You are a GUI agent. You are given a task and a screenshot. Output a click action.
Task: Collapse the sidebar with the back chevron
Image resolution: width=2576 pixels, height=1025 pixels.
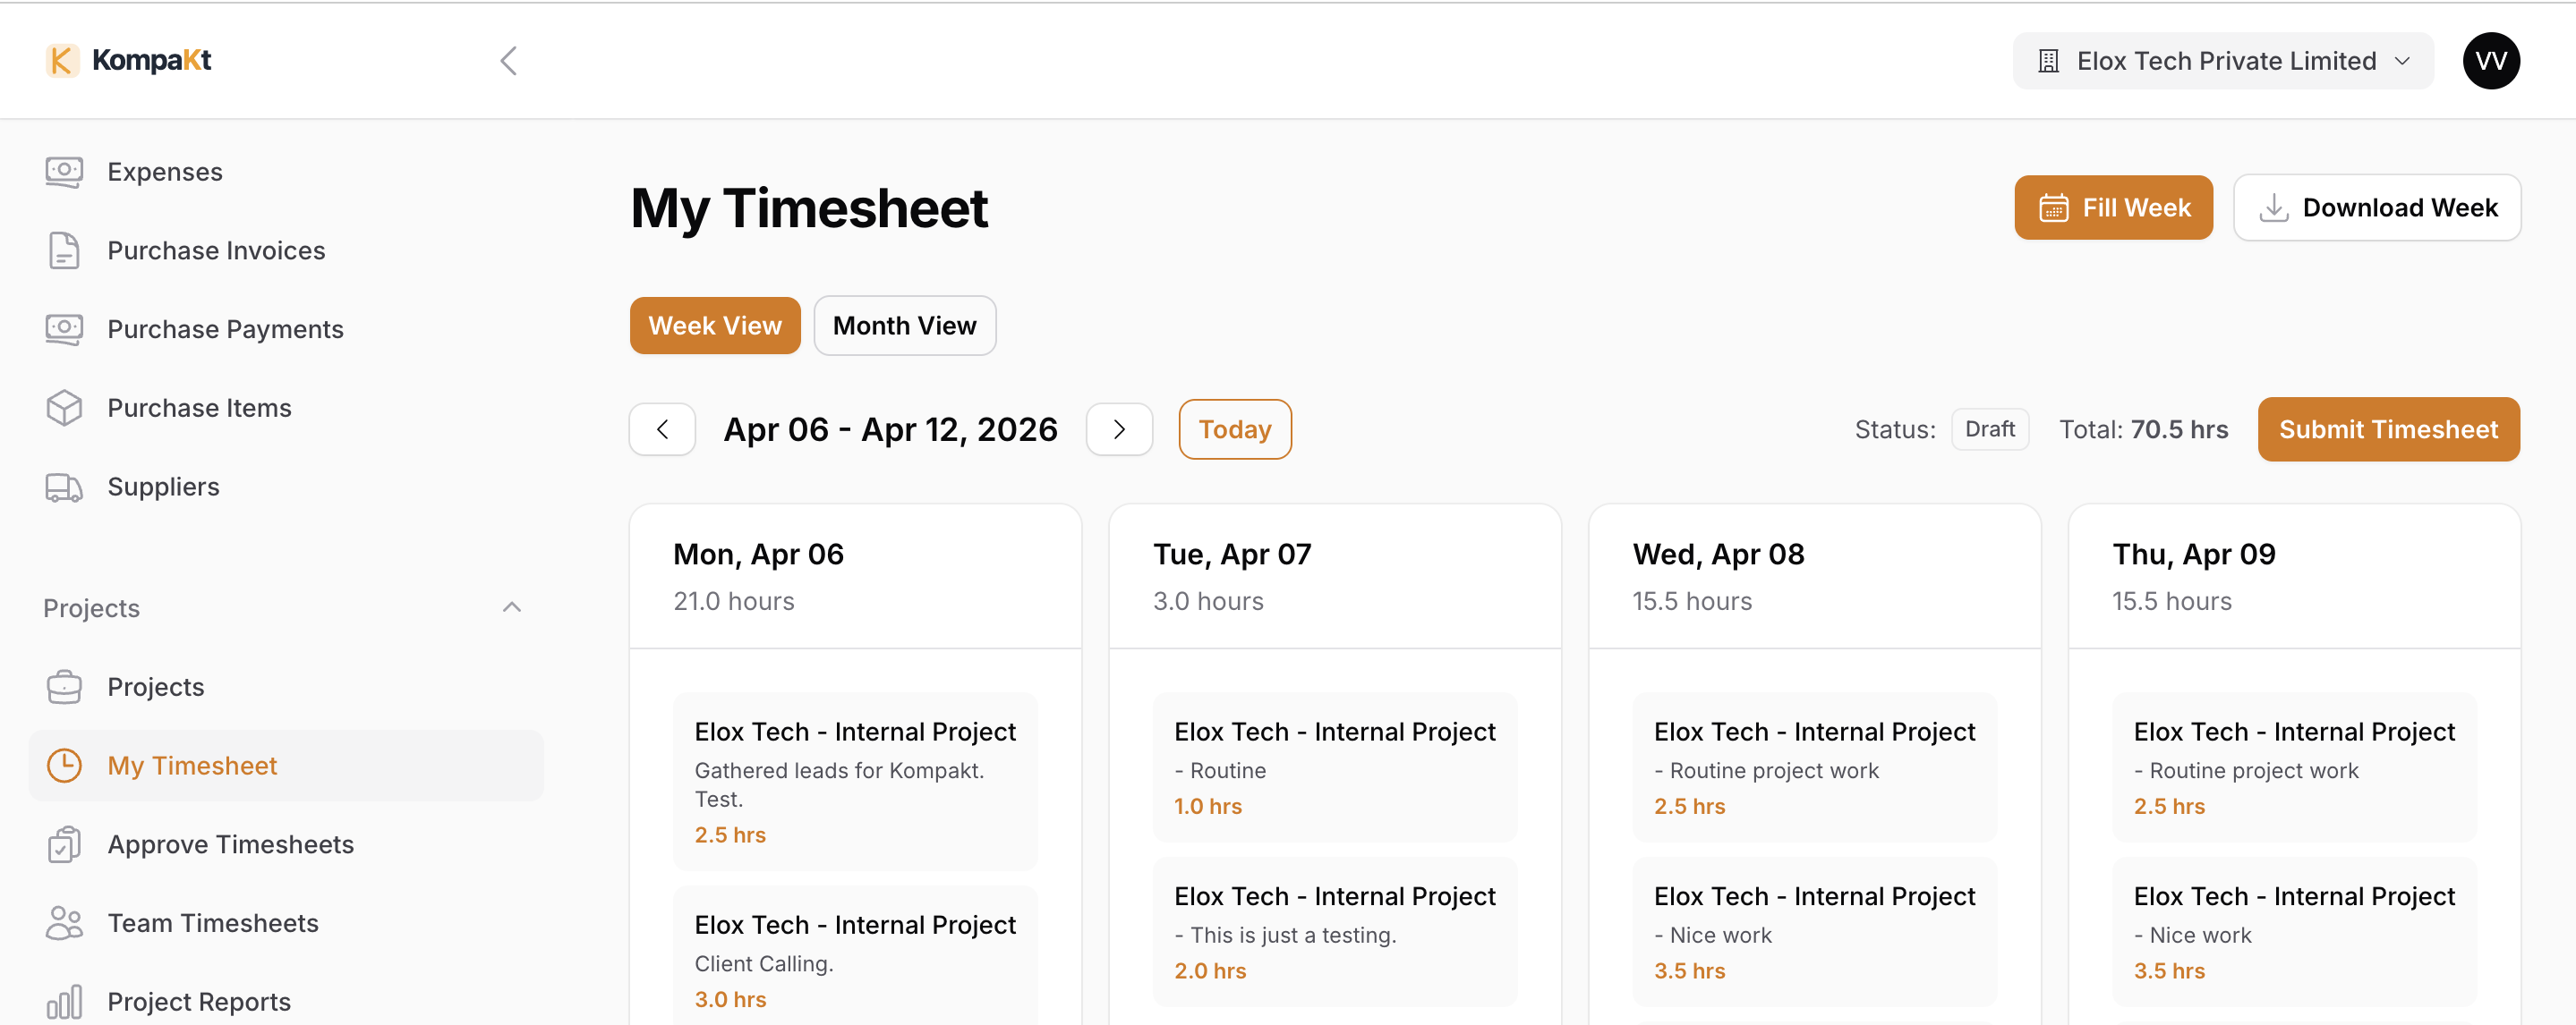(x=509, y=61)
